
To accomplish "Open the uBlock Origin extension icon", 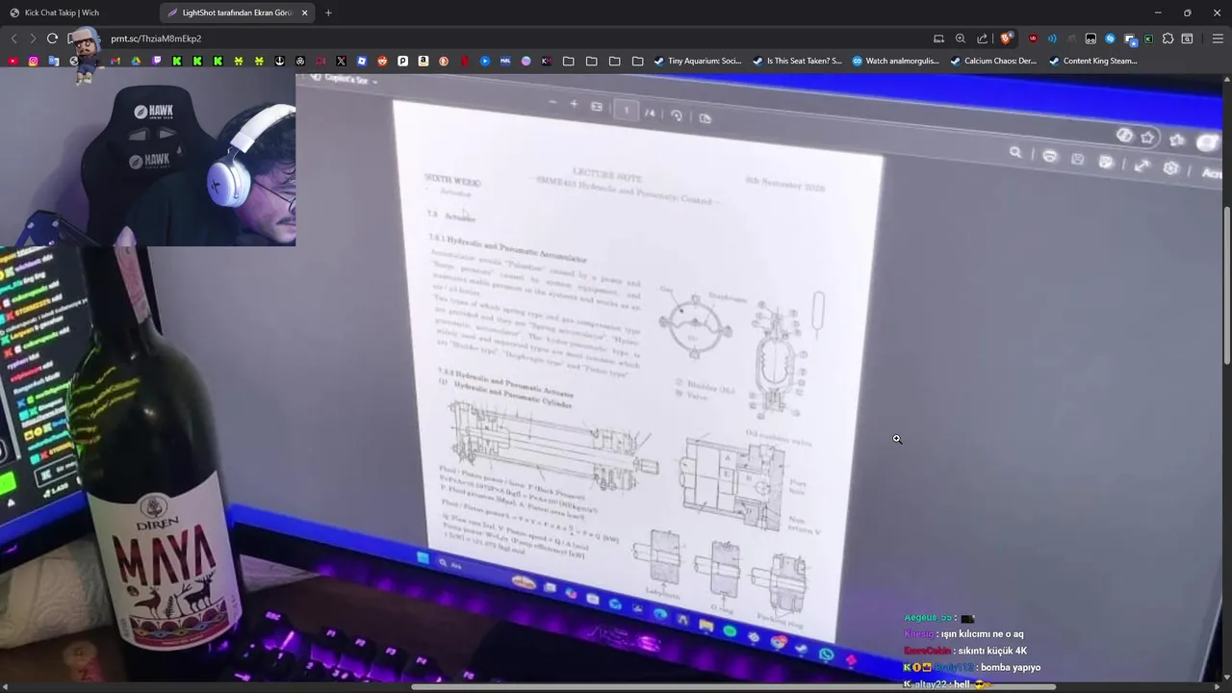I will [x=1033, y=38].
